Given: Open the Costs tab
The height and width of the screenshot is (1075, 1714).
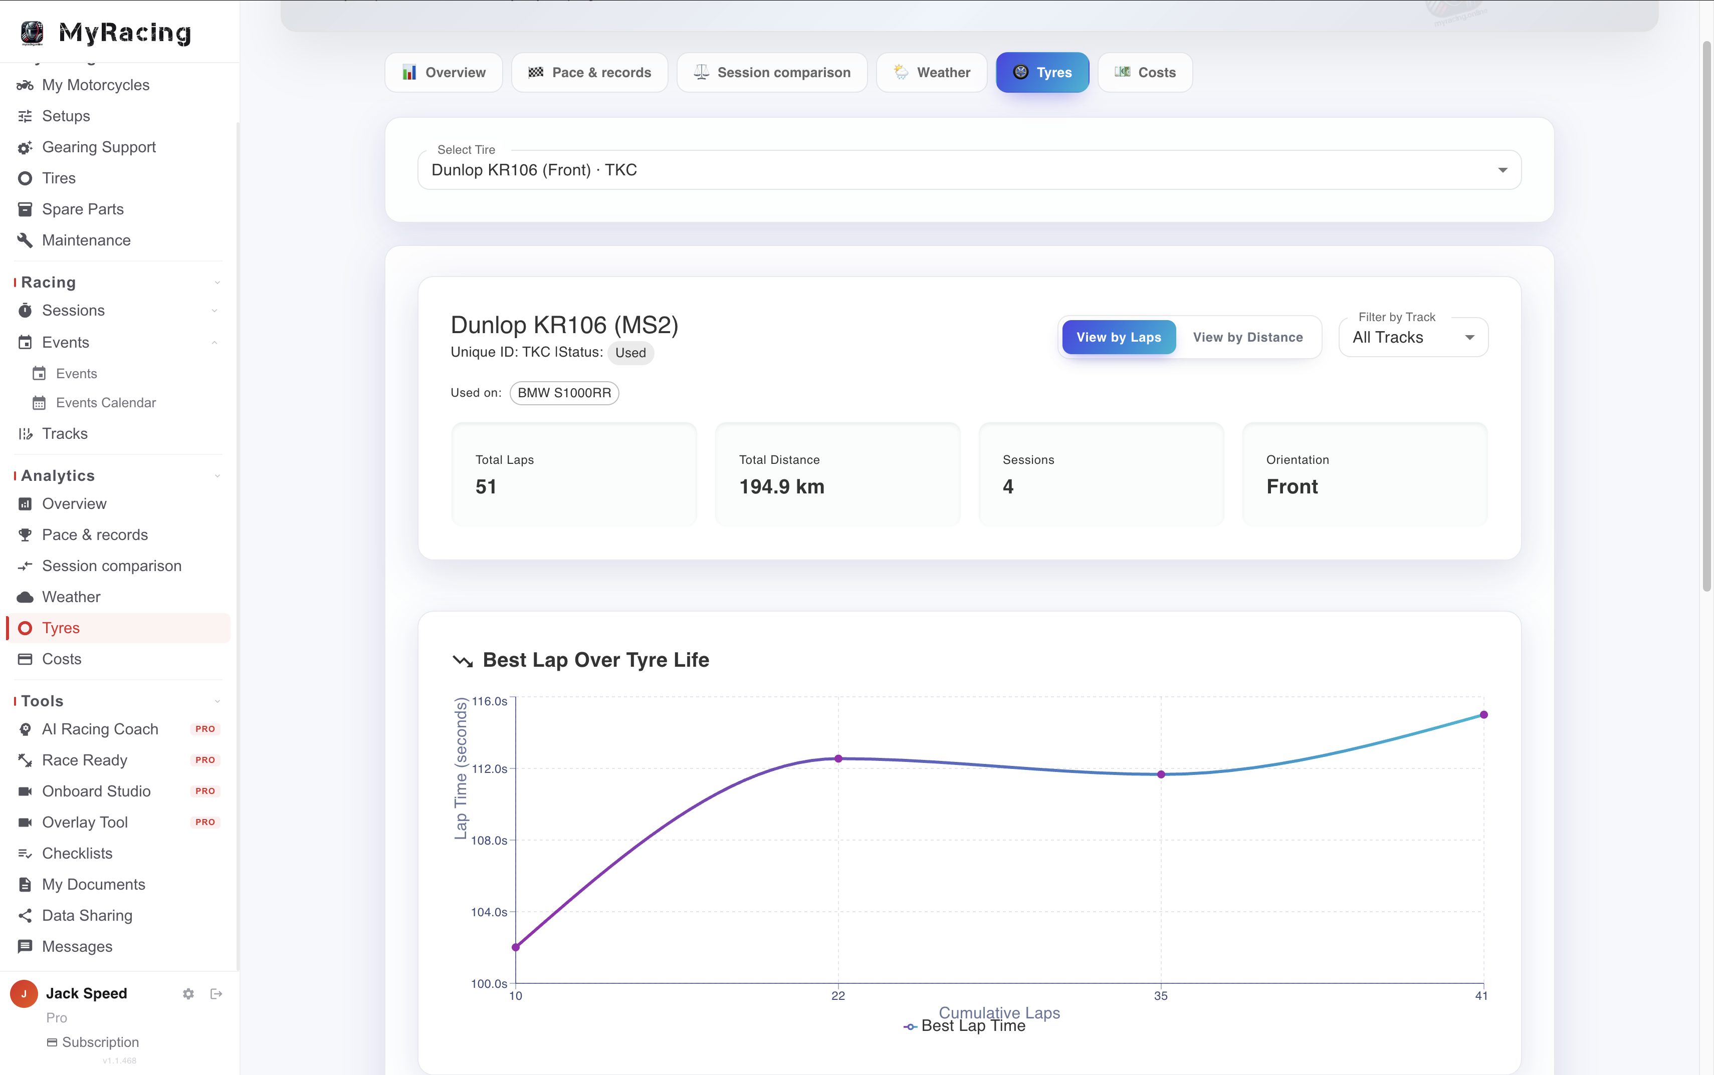Looking at the screenshot, I should [1145, 73].
